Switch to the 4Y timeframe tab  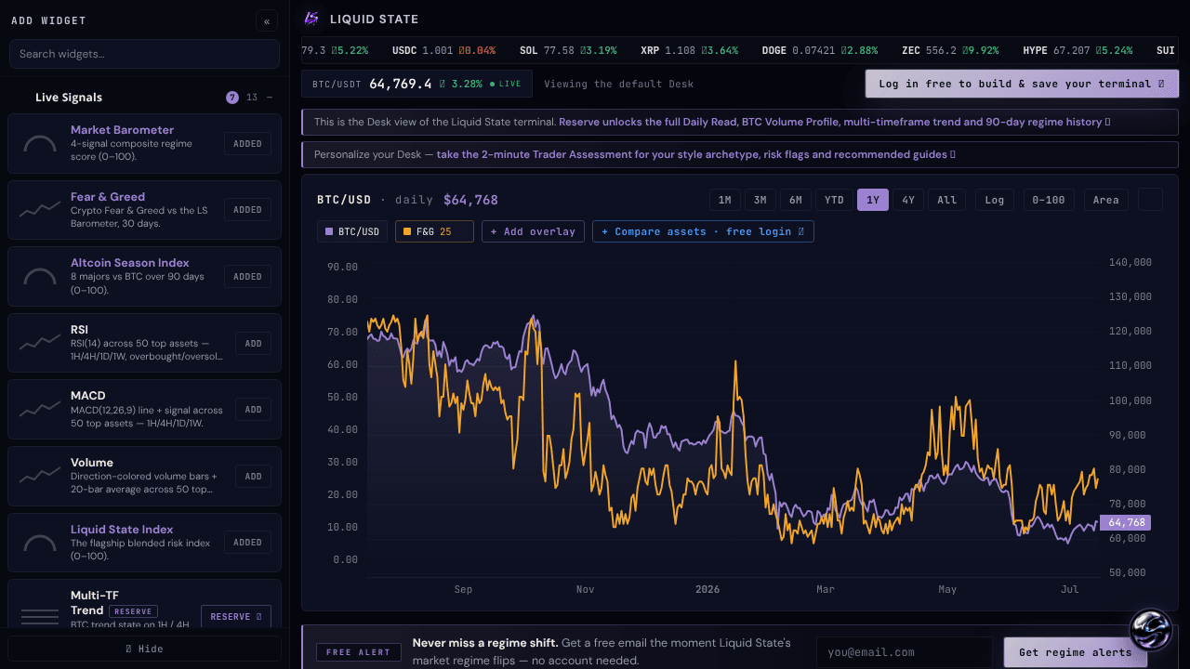(908, 200)
